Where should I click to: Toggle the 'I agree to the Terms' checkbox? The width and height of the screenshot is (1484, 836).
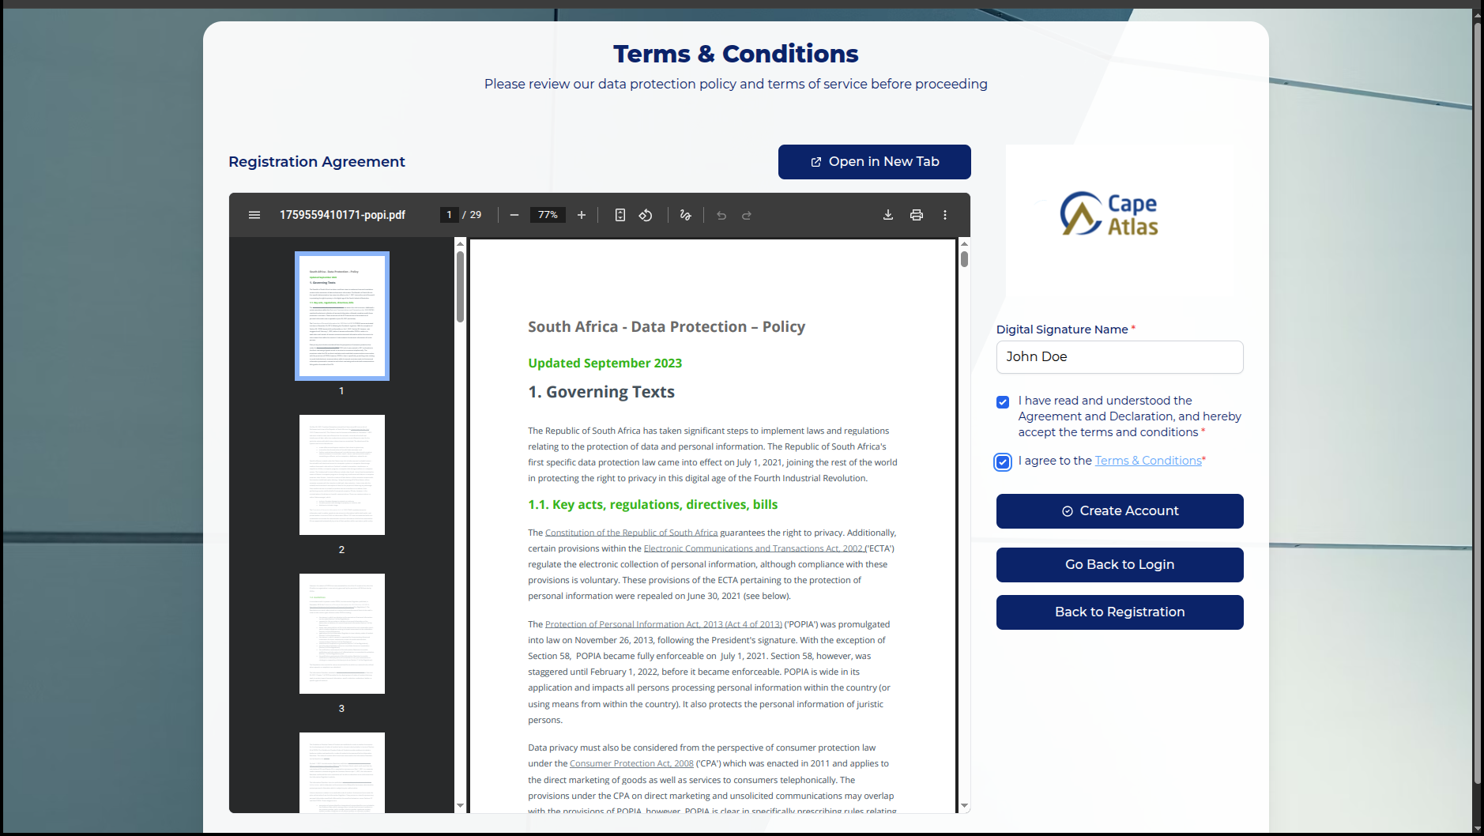[1003, 462]
